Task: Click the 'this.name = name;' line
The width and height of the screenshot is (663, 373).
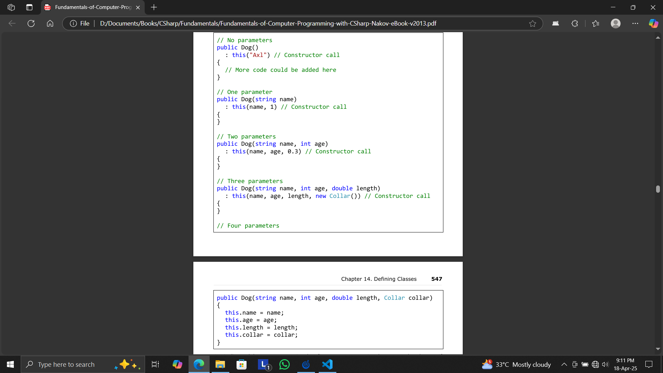Action: (254, 313)
